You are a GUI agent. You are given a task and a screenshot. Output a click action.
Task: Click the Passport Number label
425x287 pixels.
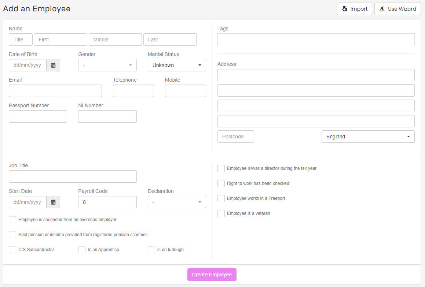(29, 105)
